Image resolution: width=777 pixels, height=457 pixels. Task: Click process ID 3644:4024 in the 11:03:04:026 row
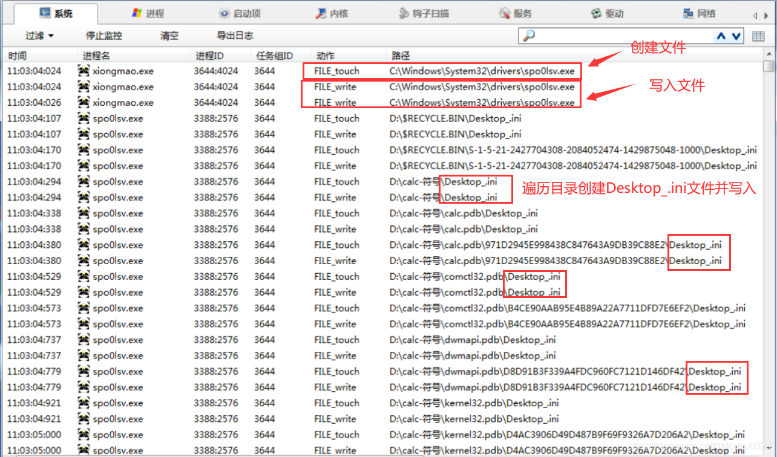click(216, 102)
